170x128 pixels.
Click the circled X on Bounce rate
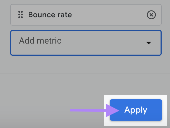(151, 15)
